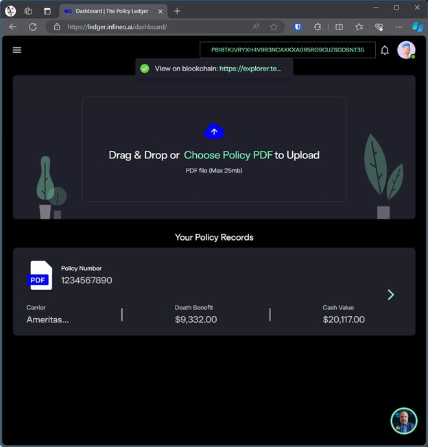The image size is (428, 447).
Task: Toggle split screen view
Action: pyautogui.click(x=339, y=27)
